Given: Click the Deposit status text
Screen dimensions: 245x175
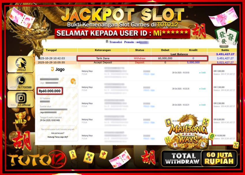Looking at the screenshot, I should [140, 62].
